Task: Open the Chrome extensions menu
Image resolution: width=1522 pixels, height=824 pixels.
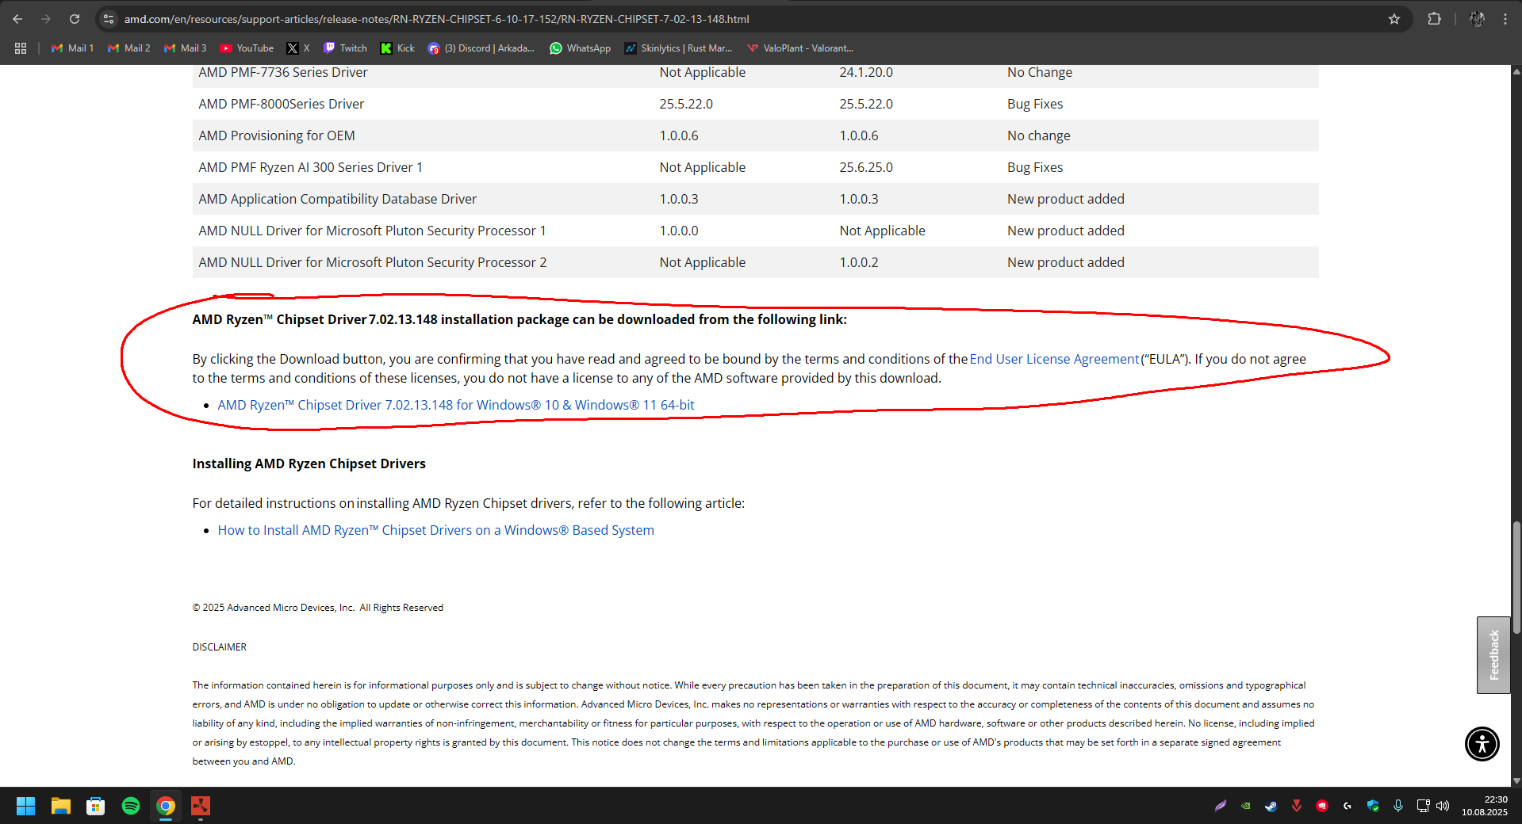Action: click(x=1434, y=19)
